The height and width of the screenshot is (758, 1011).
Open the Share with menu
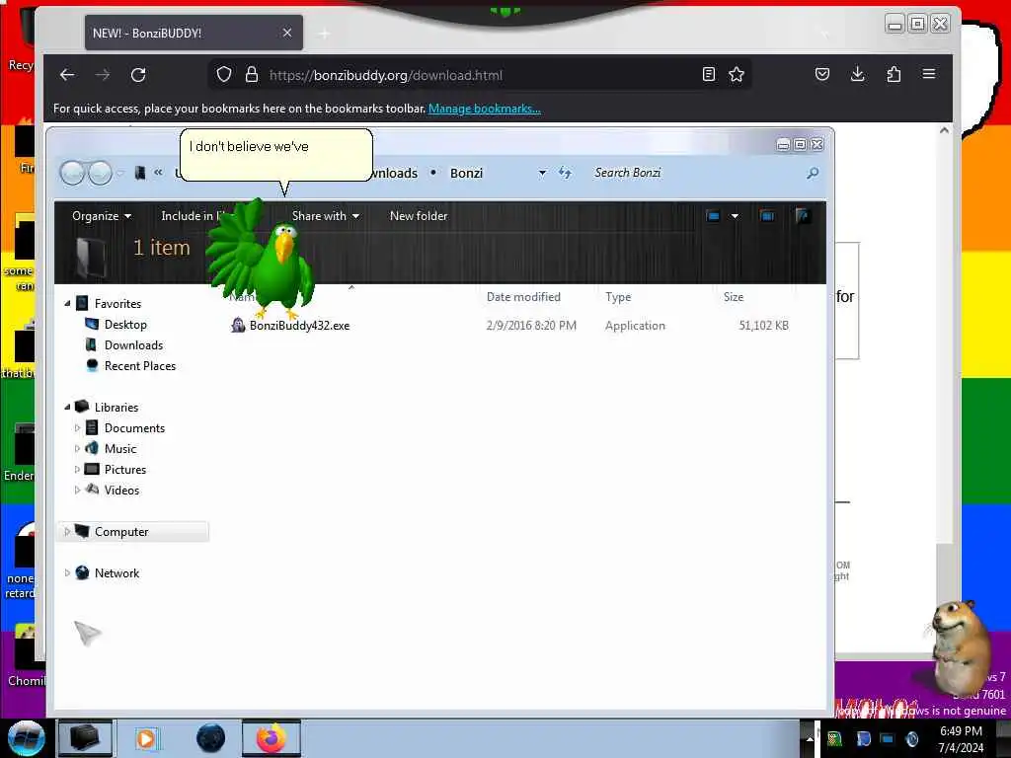pyautogui.click(x=326, y=216)
